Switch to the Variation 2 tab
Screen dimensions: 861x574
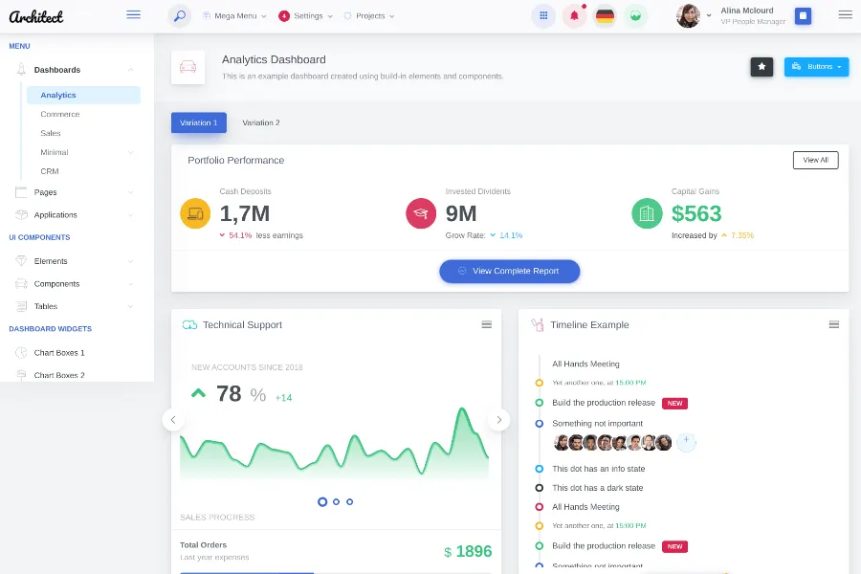[261, 122]
